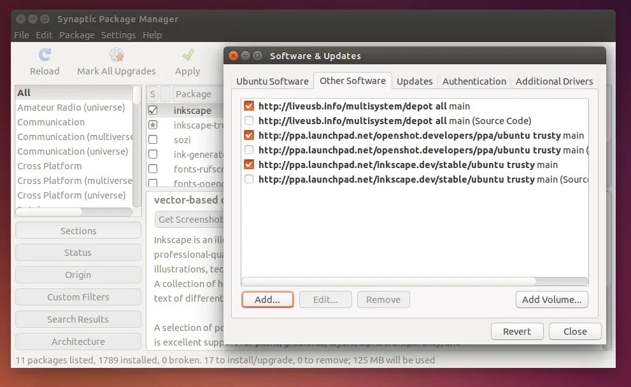Click the Architecture filter button

[x=78, y=342]
